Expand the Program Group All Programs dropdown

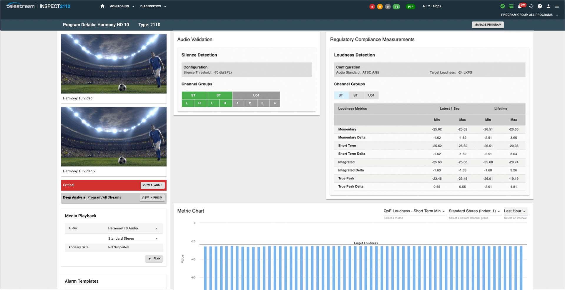point(529,15)
